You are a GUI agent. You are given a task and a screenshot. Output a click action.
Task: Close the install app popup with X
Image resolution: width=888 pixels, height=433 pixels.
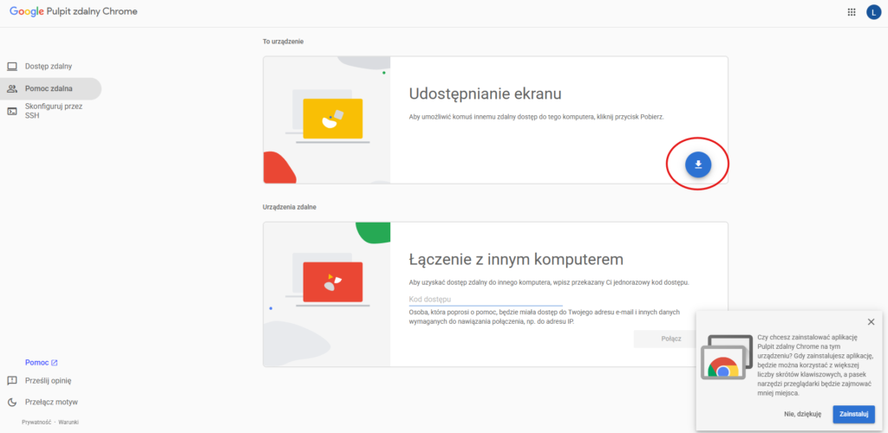[x=871, y=321]
